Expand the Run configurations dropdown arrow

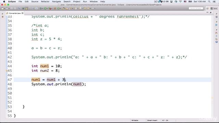coord(47,9)
